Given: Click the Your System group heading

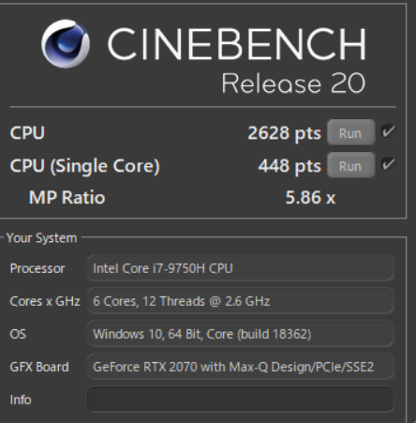Looking at the screenshot, I should 41,238.
